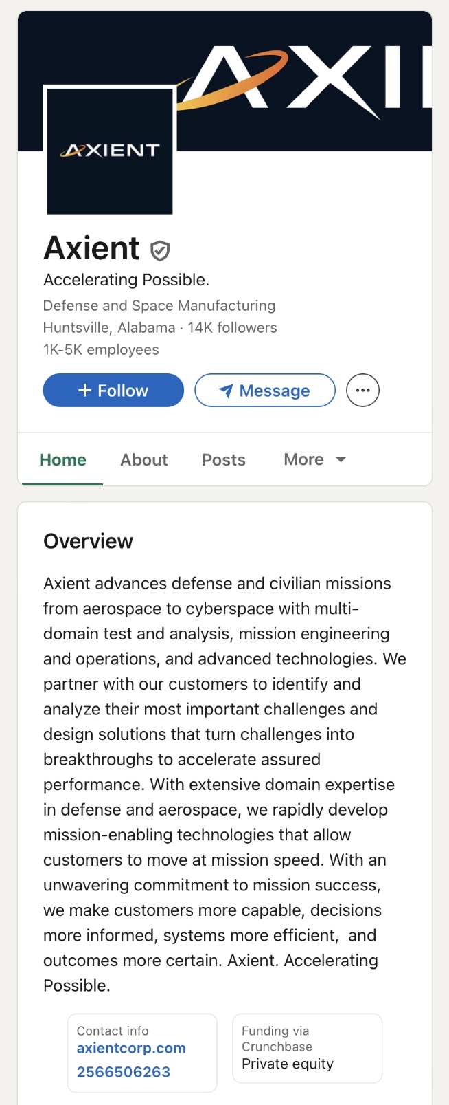Switch to the Home tab
This screenshot has height=1105, width=449.
coord(62,460)
